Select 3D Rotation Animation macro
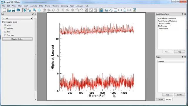Viewport: 188px width, 106px height. pyautogui.click(x=167, y=19)
